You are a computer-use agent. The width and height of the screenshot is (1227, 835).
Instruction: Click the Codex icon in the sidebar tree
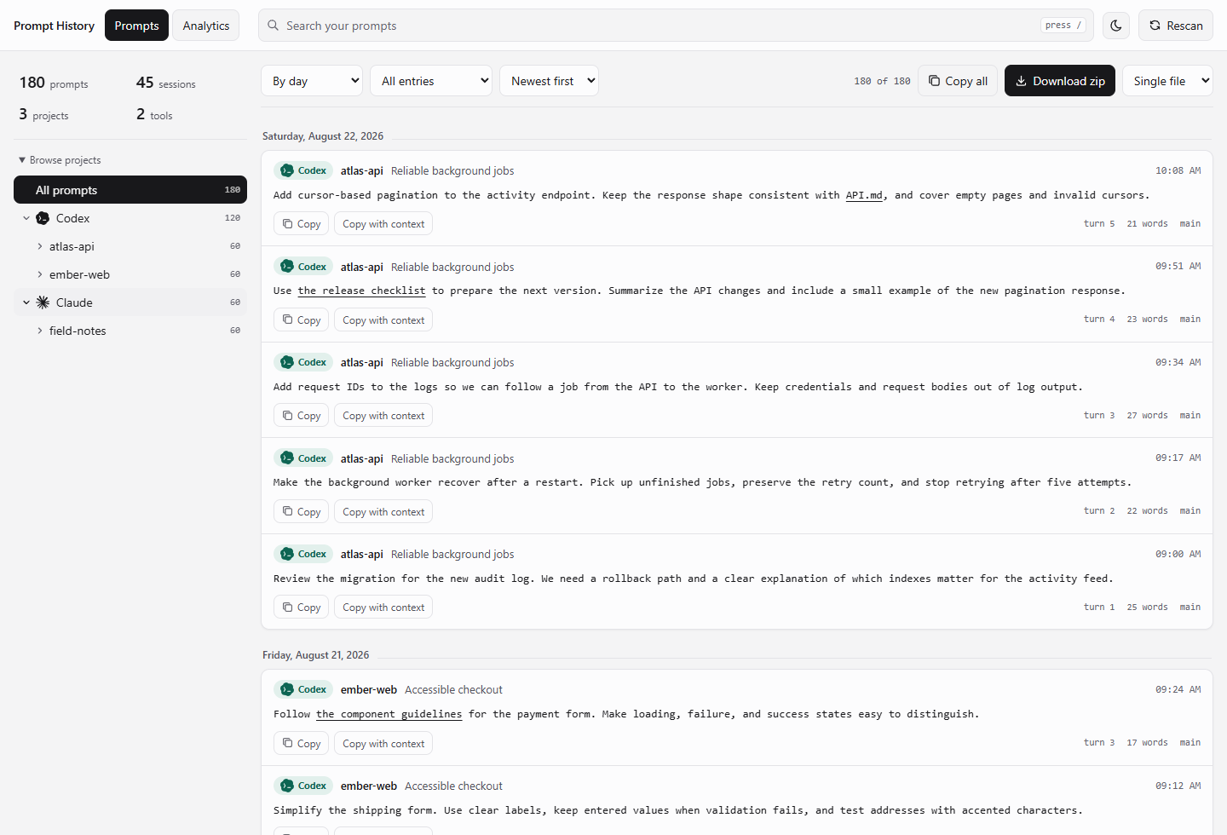43,218
